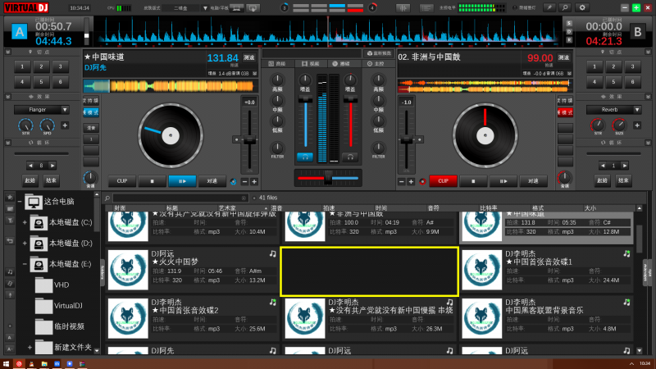Click red CUP button on deck B
Image resolution: width=656 pixels, height=369 pixels.
443,180
